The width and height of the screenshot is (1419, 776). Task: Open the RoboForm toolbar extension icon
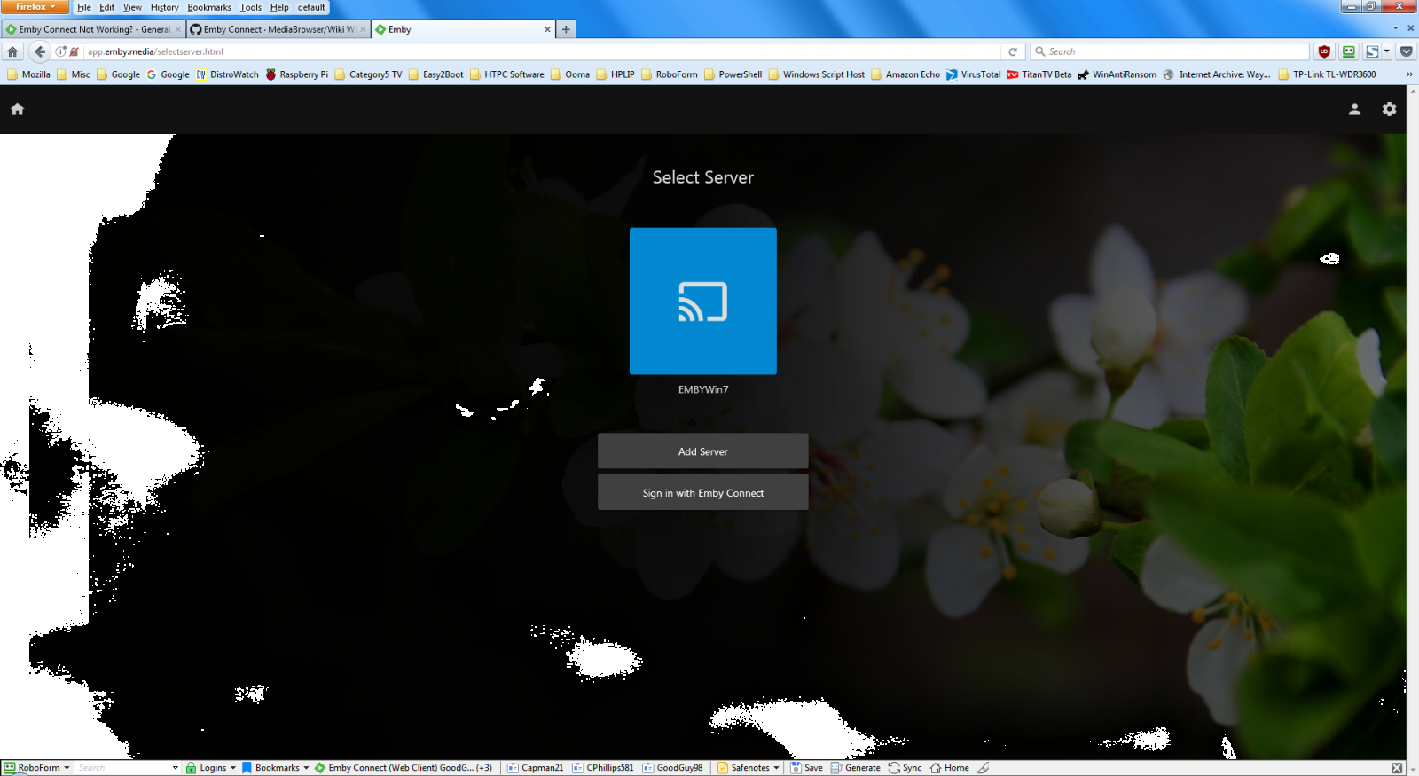(1348, 51)
